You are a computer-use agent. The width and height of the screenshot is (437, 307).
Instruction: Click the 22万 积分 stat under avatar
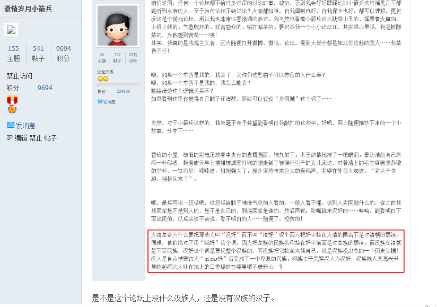pos(133,58)
